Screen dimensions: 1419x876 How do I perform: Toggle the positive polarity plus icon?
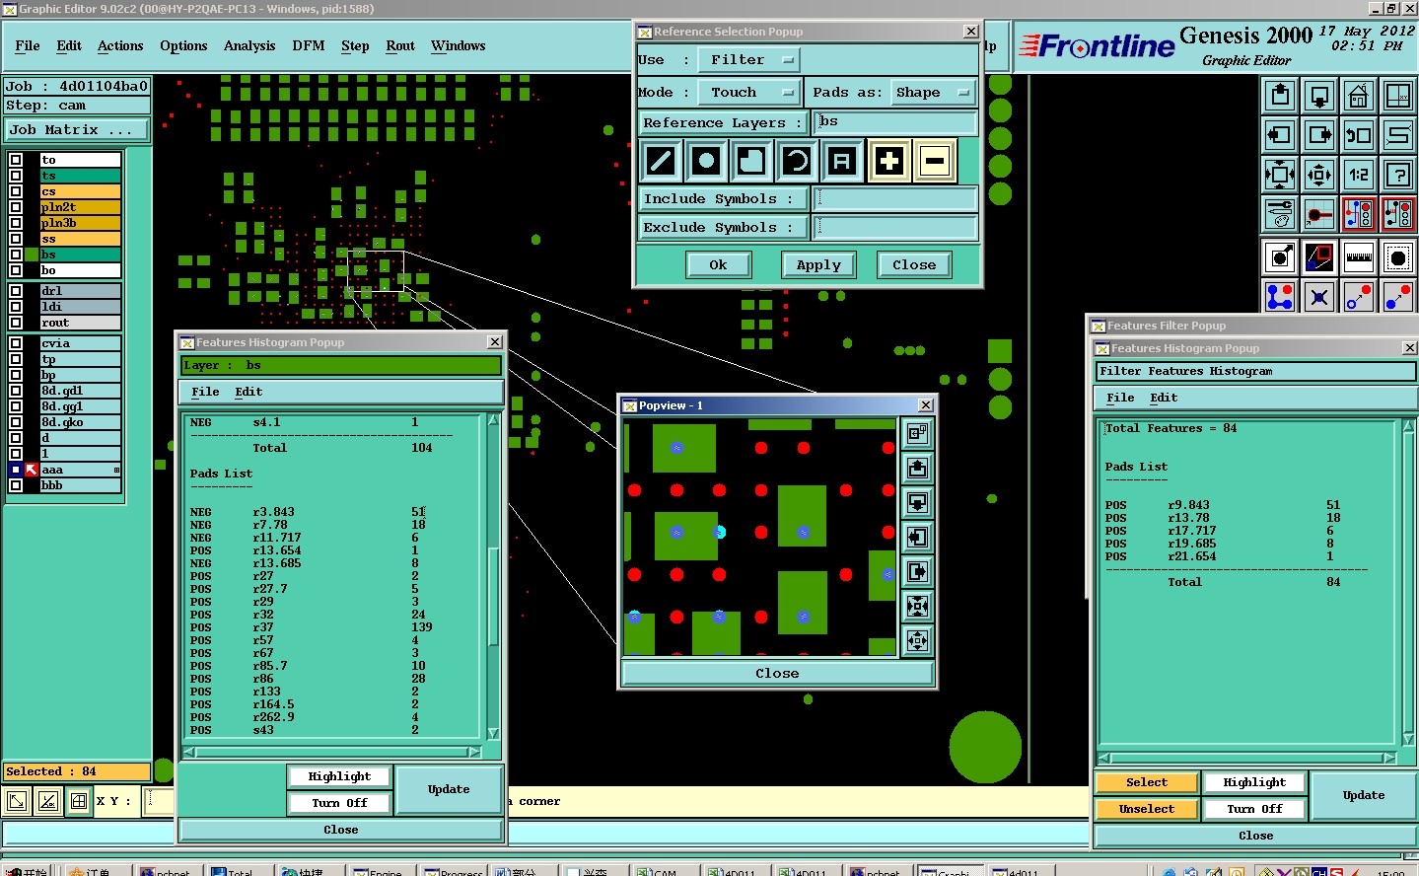(888, 160)
